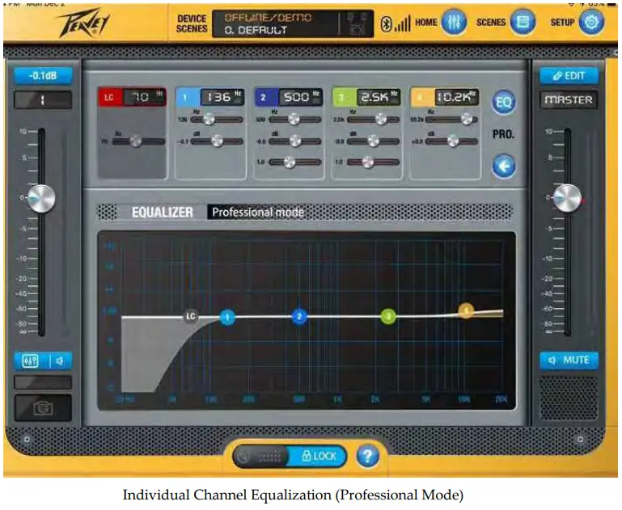622x510 pixels.
Task: Click the Edit button above Master
Action: pos(569,76)
